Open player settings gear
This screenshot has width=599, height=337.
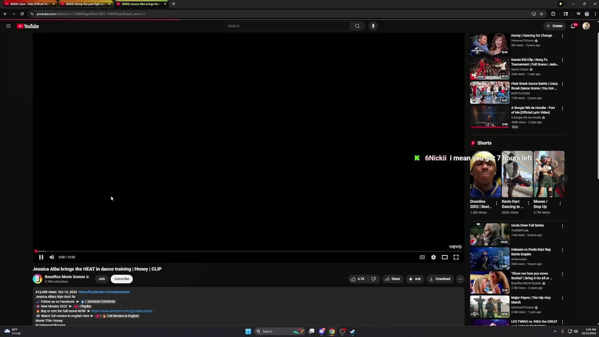(x=433, y=257)
